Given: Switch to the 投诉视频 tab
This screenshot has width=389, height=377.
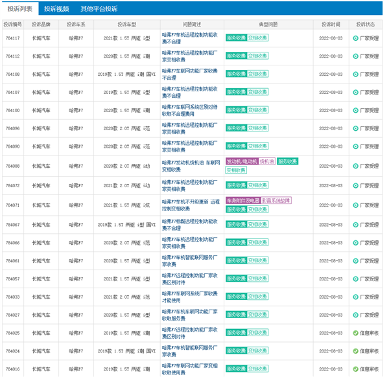Looking at the screenshot, I should click(x=56, y=9).
